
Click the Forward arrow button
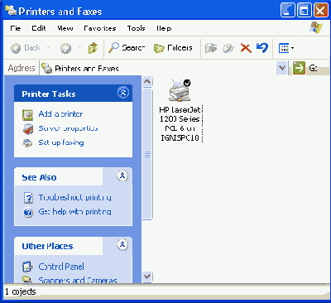[x=65, y=48]
